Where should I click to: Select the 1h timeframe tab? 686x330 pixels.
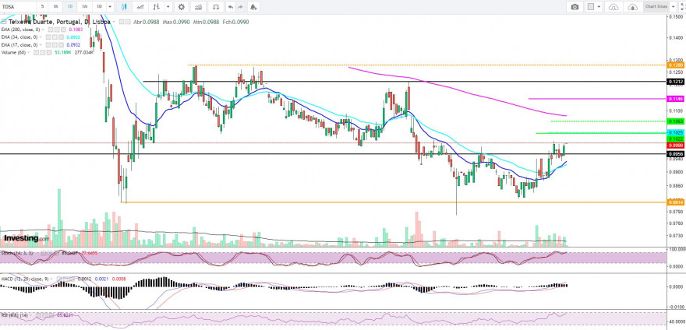[x=55, y=7]
